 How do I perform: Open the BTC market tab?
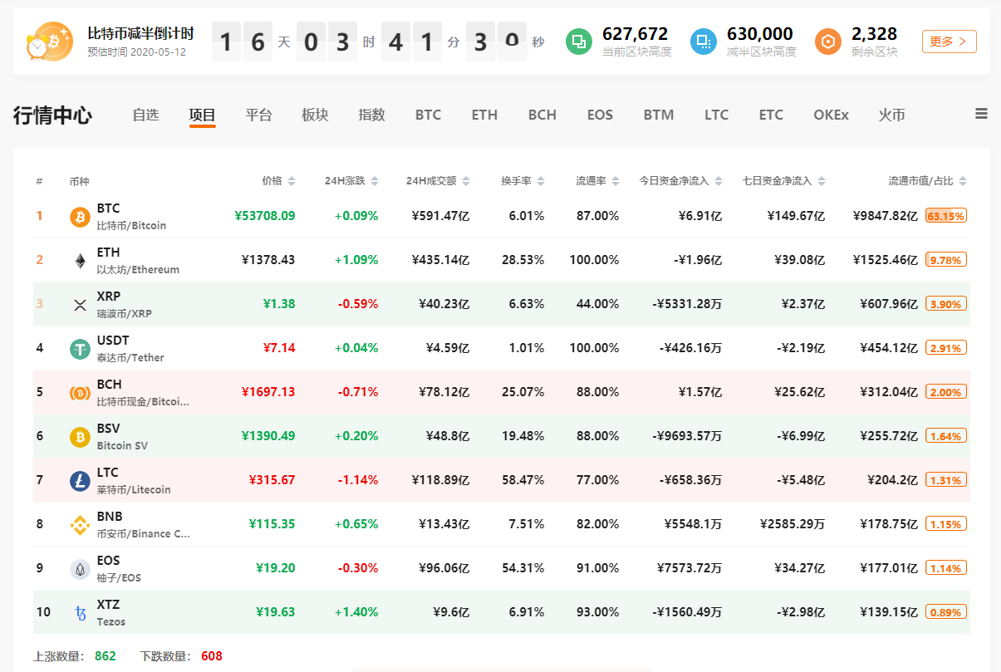point(429,115)
